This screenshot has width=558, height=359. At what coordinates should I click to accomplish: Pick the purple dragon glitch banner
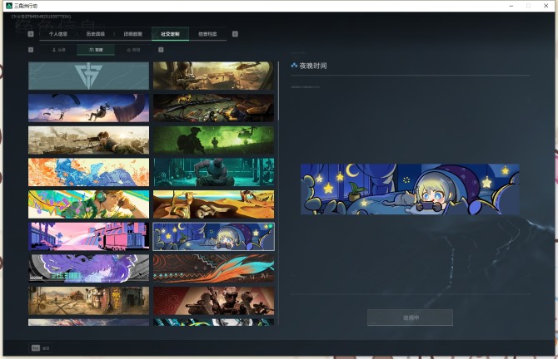coord(88,268)
